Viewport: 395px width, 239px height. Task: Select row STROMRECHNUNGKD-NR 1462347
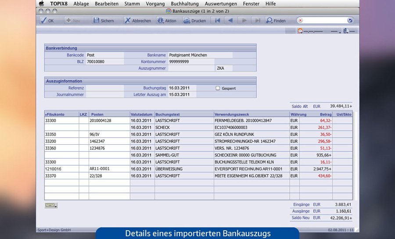click(198, 141)
